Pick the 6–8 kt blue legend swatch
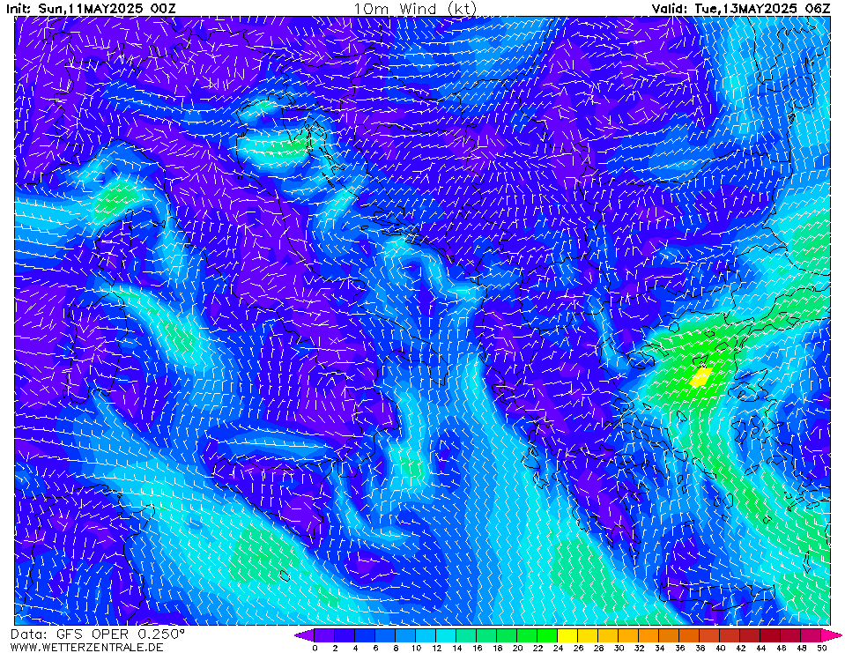Image resolution: width=845 pixels, height=653 pixels. click(385, 635)
